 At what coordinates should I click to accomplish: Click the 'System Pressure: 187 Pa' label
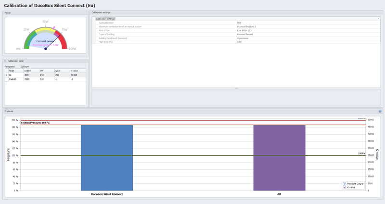[35, 123]
